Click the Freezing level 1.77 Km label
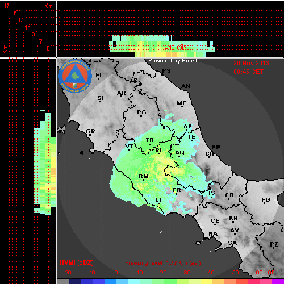Viewport: 284px width, 284px height. [163, 263]
